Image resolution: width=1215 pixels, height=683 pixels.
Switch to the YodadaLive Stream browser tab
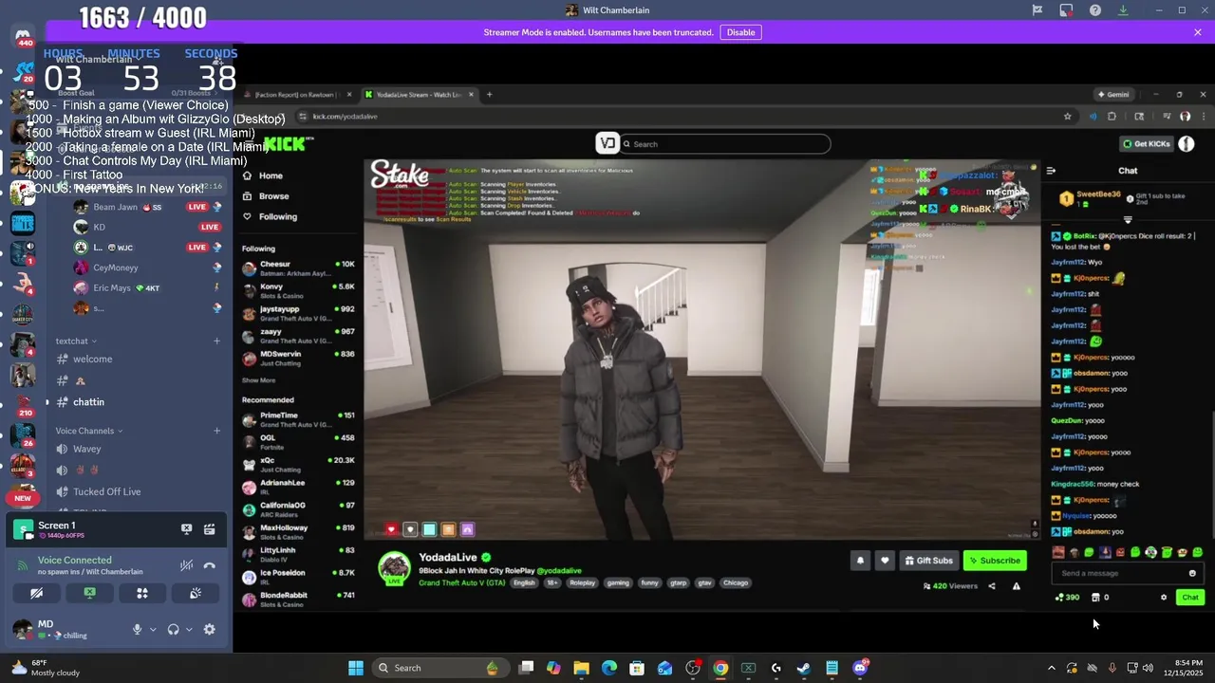click(418, 95)
